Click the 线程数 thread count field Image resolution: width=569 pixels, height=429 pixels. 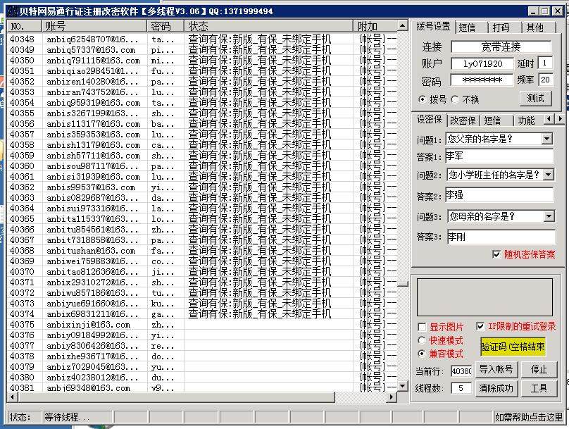tap(461, 388)
